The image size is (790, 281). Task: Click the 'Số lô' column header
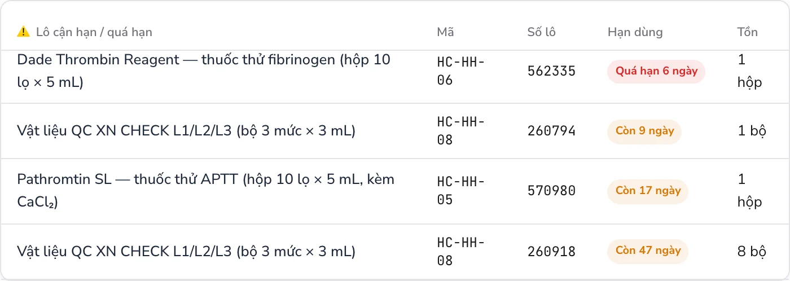point(541,32)
